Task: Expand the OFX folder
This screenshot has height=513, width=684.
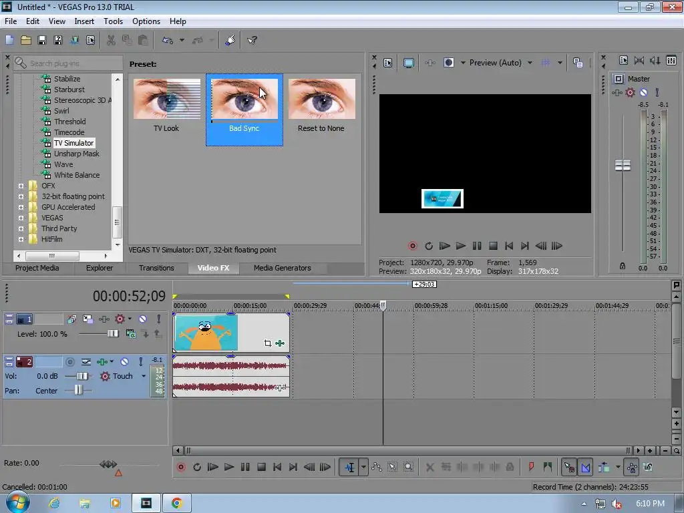Action: pyautogui.click(x=21, y=186)
